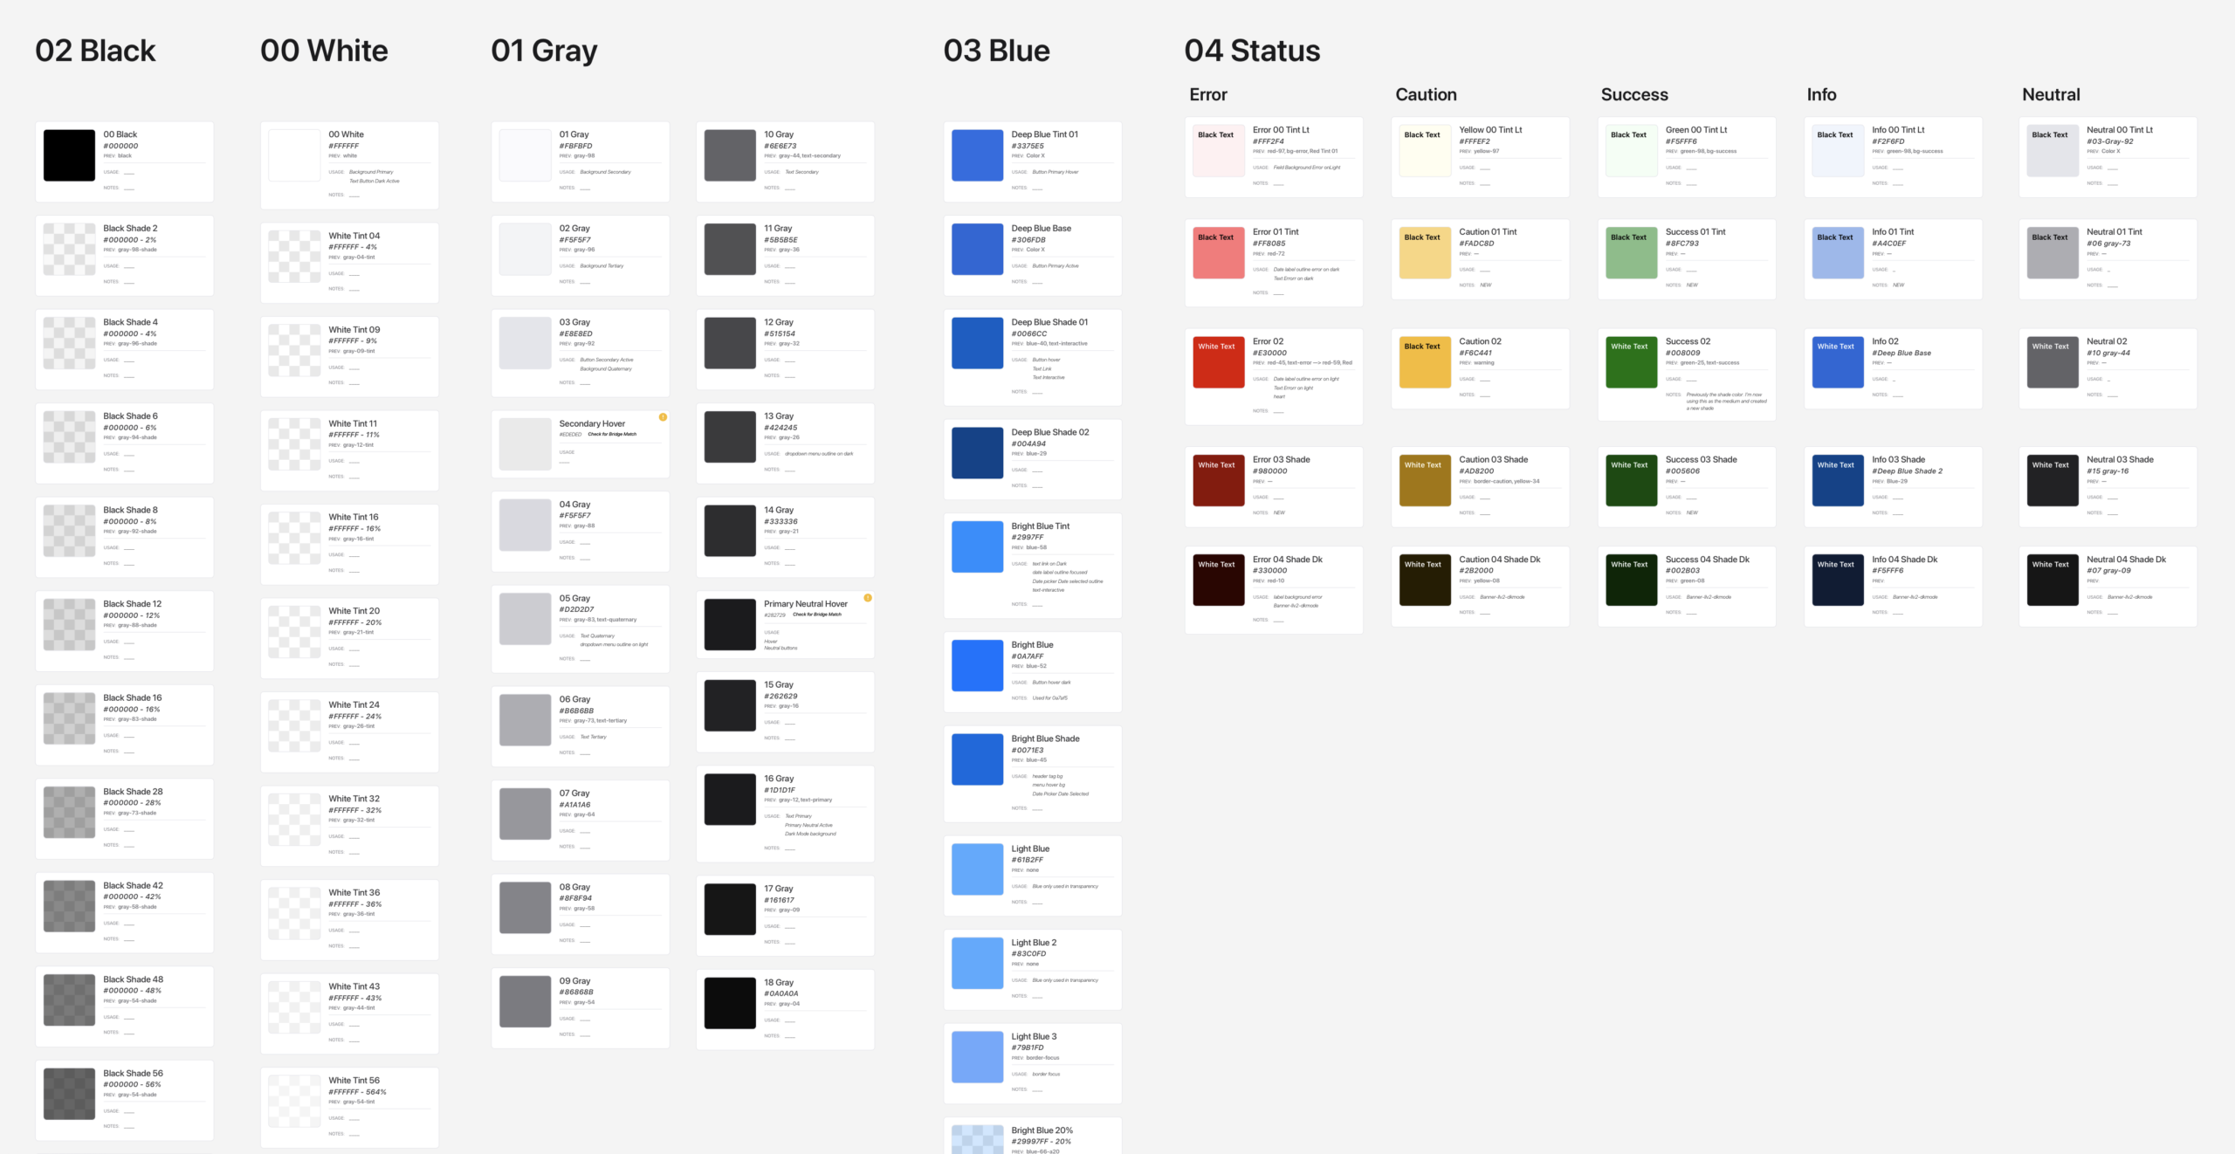Image resolution: width=2235 pixels, height=1154 pixels.
Task: Click the orange alert badge on Secondary Hover card
Action: (663, 417)
